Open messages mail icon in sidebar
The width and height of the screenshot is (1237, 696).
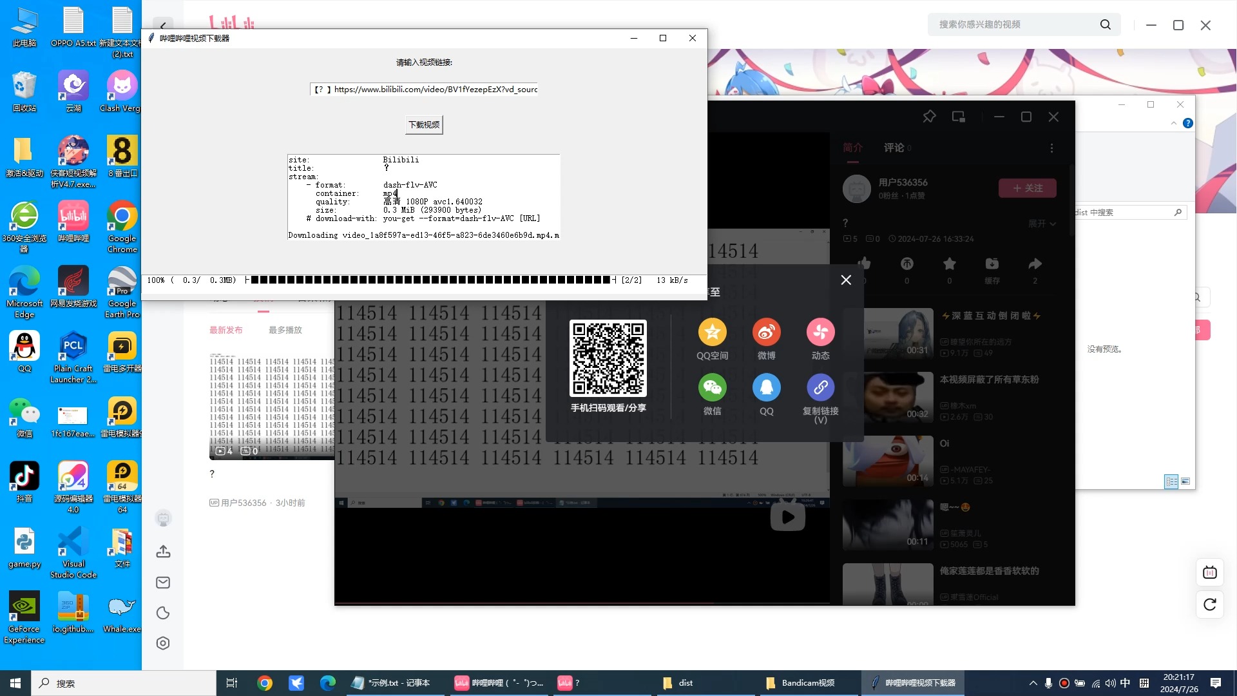click(x=163, y=583)
